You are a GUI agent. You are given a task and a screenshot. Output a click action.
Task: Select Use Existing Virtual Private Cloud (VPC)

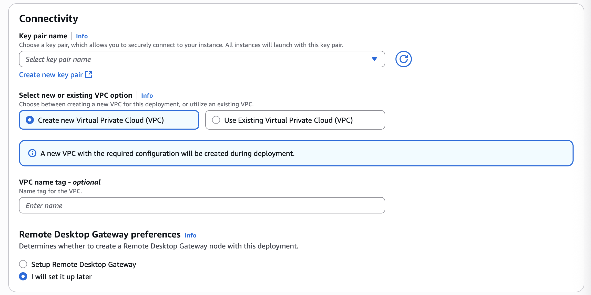point(216,120)
